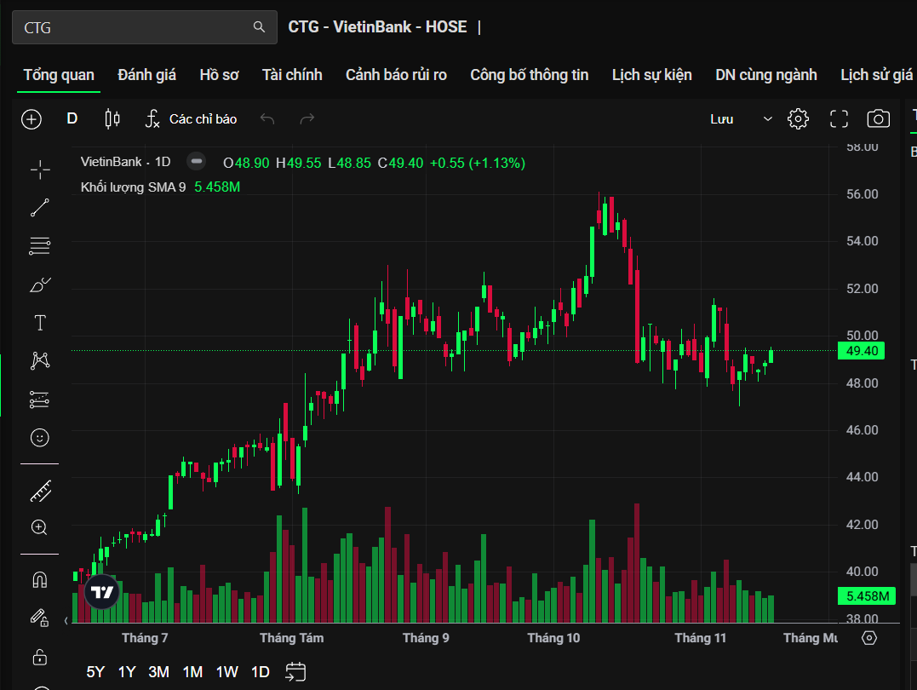The image size is (917, 690).
Task: Enter fullscreen chart mode
Action: (839, 119)
